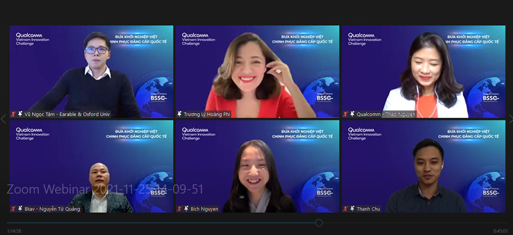Select the Thanh Chu video tile
The height and width of the screenshot is (235, 513).
pos(424,166)
